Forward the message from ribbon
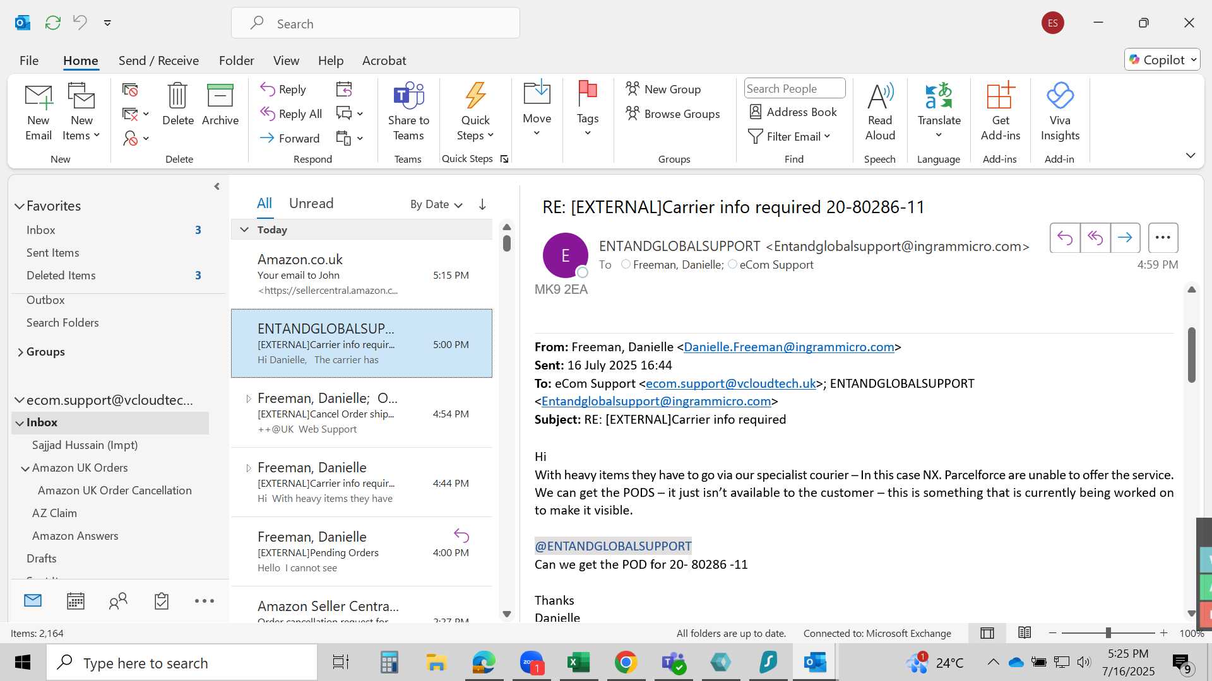The image size is (1212, 681). click(x=290, y=138)
